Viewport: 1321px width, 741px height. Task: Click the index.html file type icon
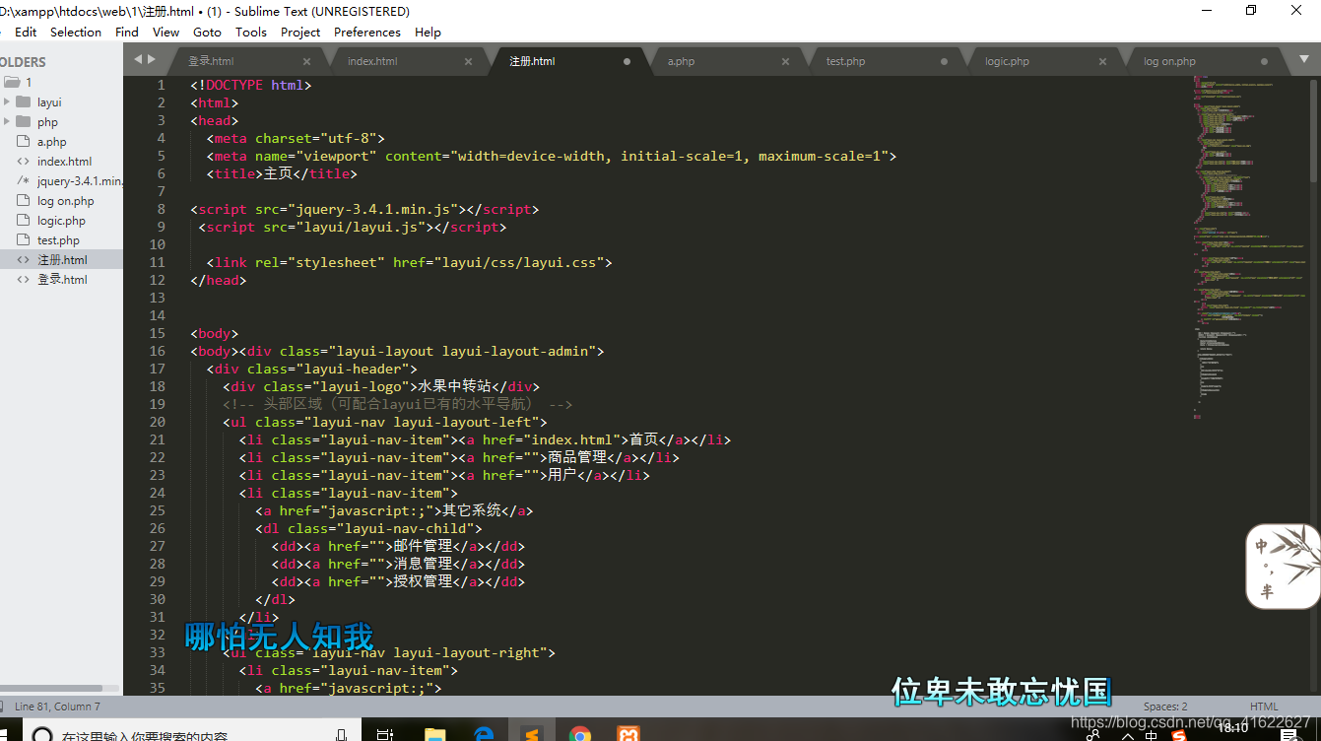(24, 162)
